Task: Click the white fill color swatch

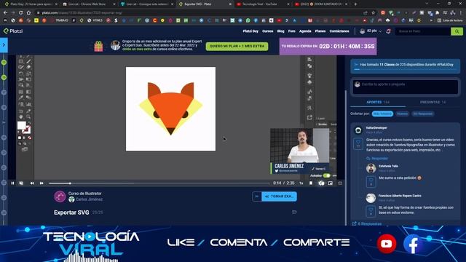Action: tap(21, 126)
